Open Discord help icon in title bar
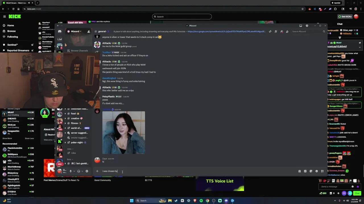The image size is (364, 204). coord(307,26)
